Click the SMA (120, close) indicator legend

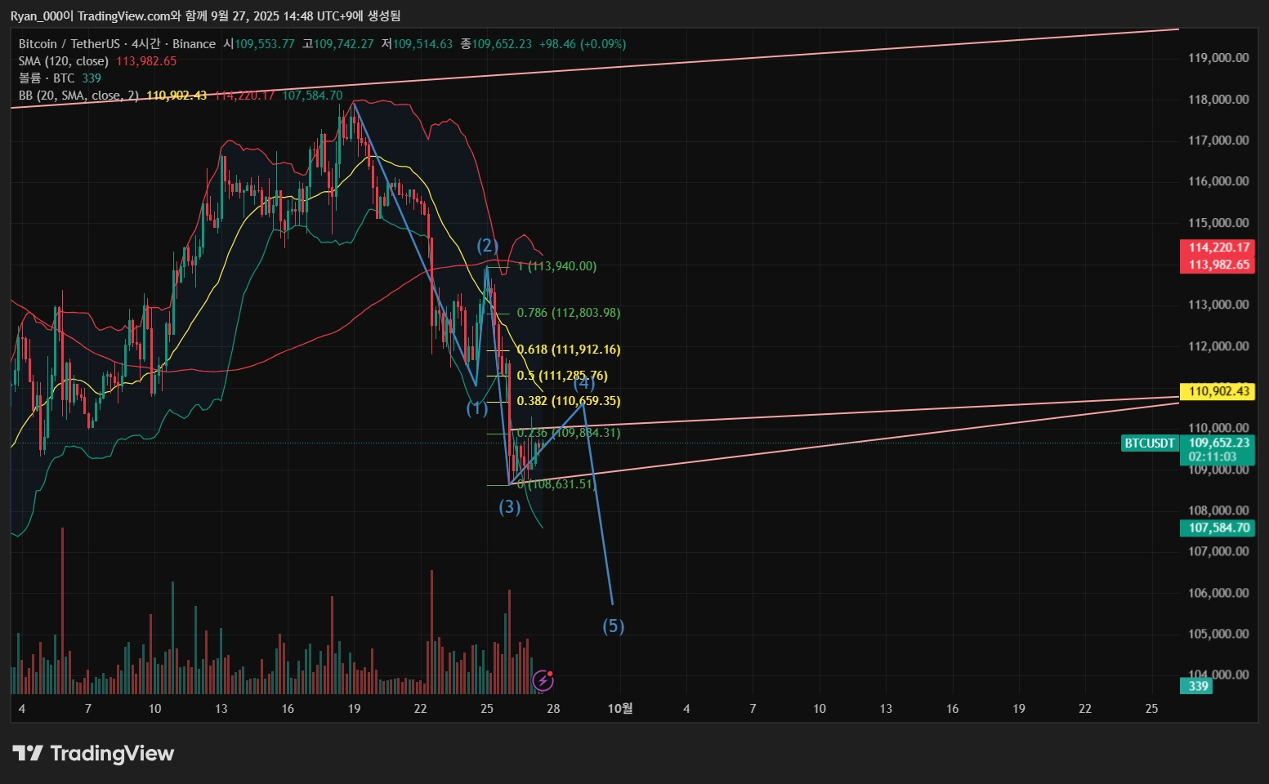pyautogui.click(x=64, y=61)
